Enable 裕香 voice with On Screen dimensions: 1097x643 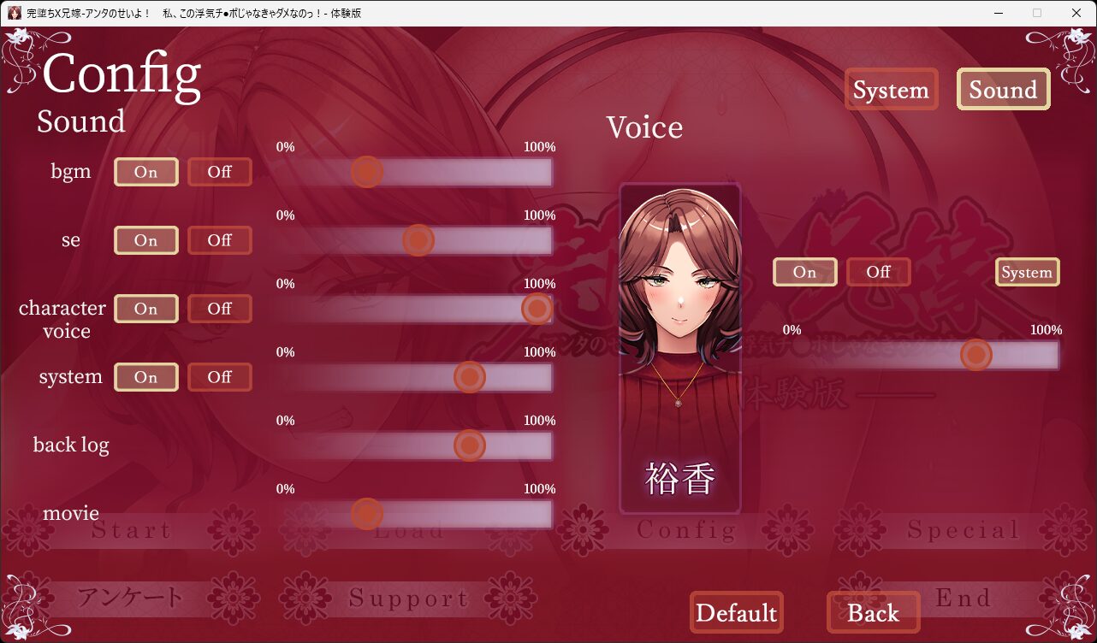point(805,272)
